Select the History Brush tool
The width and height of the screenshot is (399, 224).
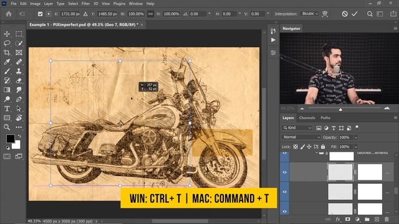coord(7,80)
